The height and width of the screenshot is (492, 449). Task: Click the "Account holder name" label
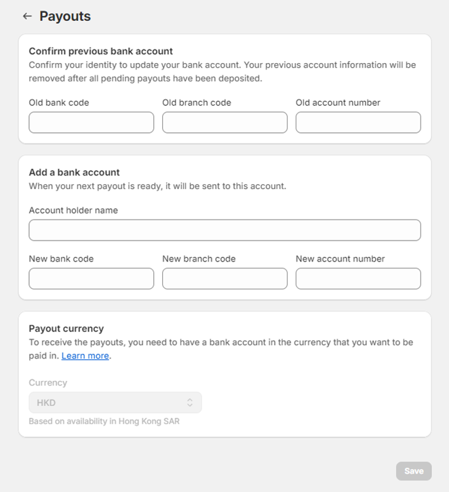[73, 211]
